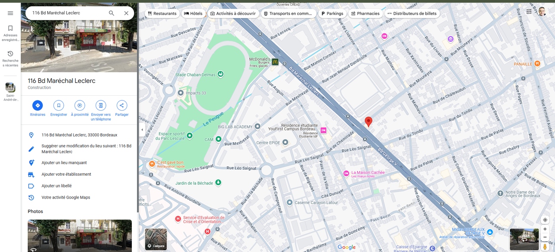Click Espace sportif du Parc Lescure marker
The image size is (555, 252).
click(x=189, y=136)
